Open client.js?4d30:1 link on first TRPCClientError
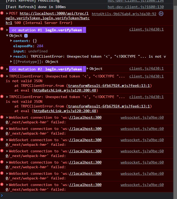 [147, 76]
